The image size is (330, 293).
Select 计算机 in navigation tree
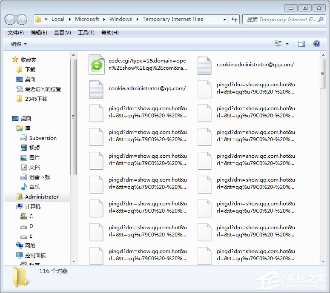coord(28,206)
